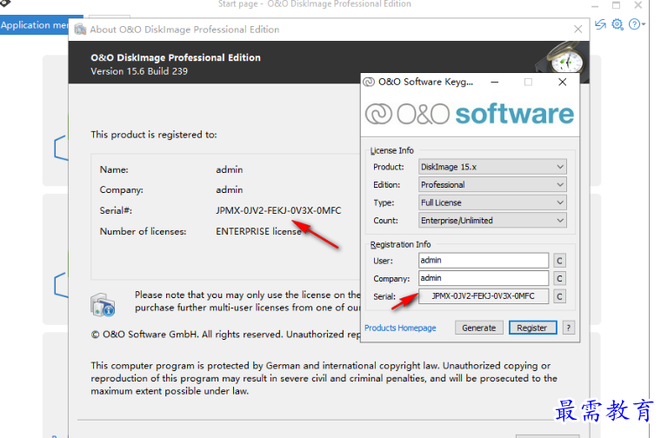Close the O&O Software Keygen window
This screenshot has width=661, height=438.
point(563,82)
